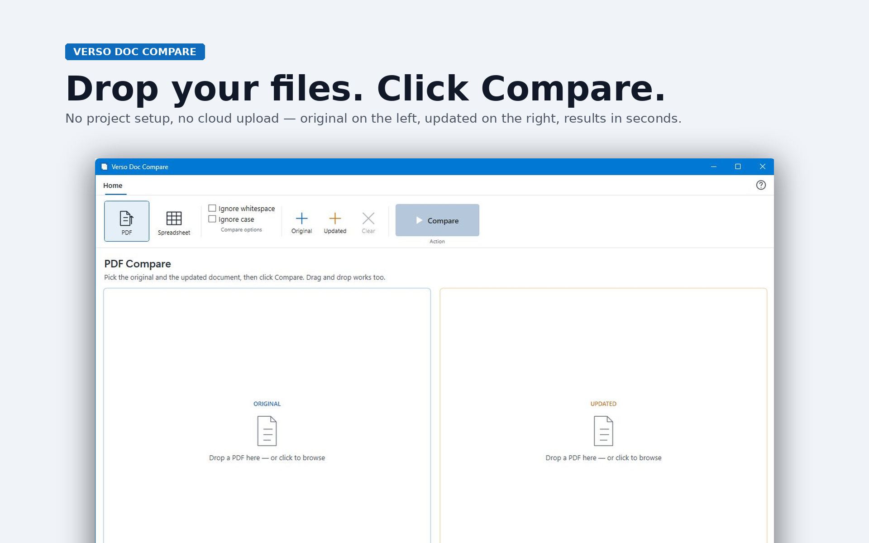Click the Action group label

point(437,242)
